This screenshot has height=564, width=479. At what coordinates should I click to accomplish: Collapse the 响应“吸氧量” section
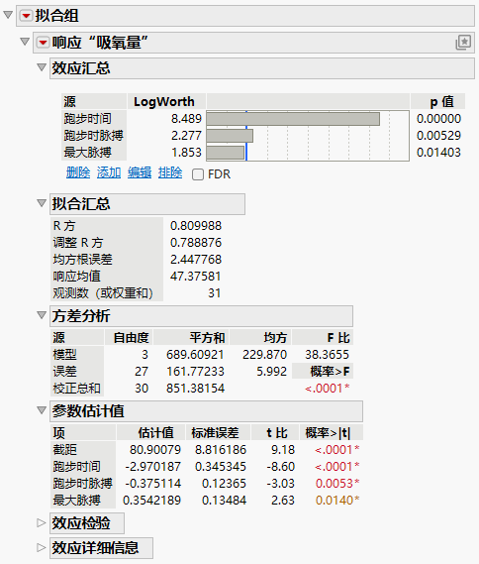pyautogui.click(x=25, y=42)
